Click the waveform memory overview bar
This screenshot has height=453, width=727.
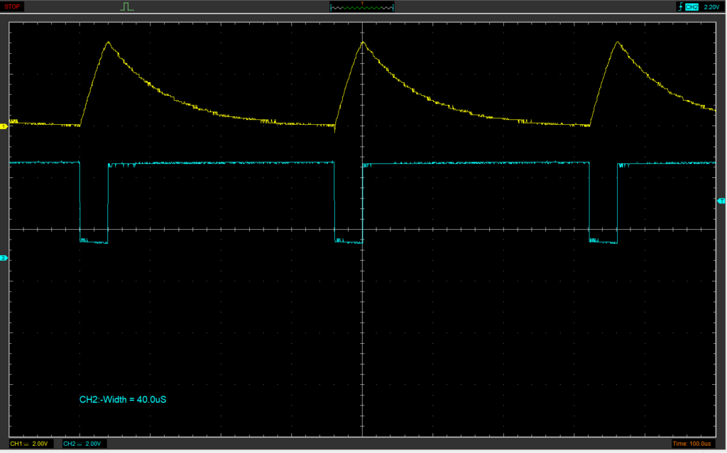point(362,7)
